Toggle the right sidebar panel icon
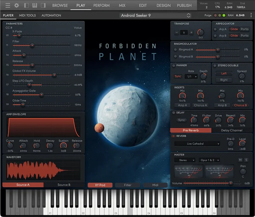The image size is (255, 217). point(43,5)
